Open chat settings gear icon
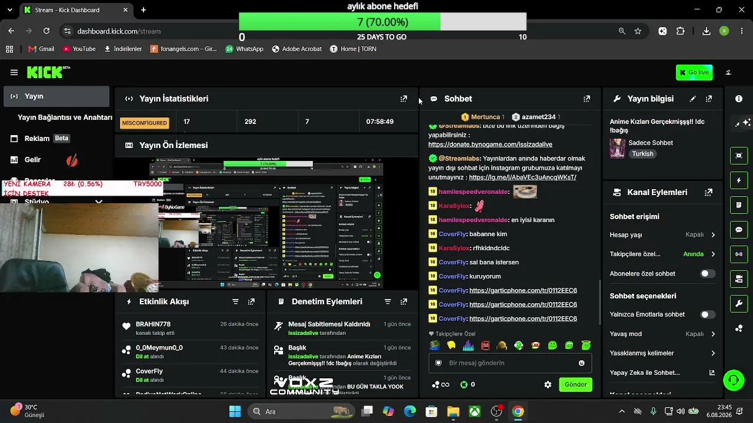The image size is (753, 423). point(548,385)
